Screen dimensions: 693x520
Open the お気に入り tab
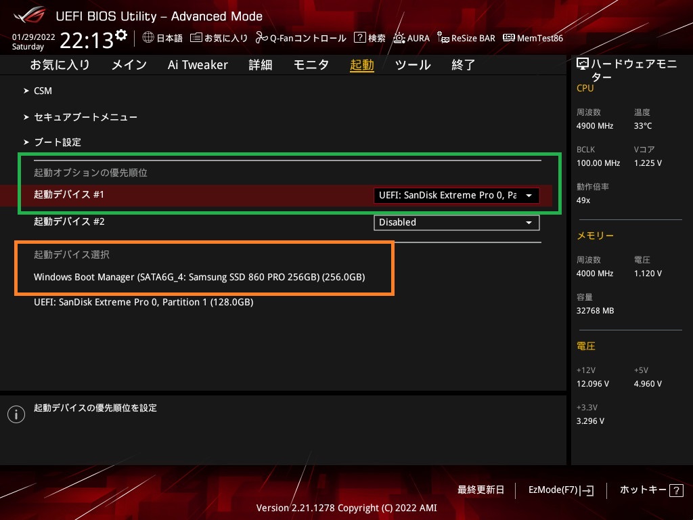click(60, 65)
